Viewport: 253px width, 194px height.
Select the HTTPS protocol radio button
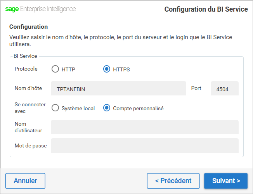[x=107, y=69]
